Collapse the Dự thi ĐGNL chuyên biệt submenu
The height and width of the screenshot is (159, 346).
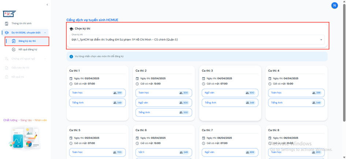tap(45, 33)
